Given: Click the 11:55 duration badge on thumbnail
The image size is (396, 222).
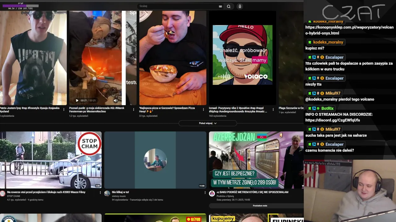Looking at the screenshot, I should 202,186.
